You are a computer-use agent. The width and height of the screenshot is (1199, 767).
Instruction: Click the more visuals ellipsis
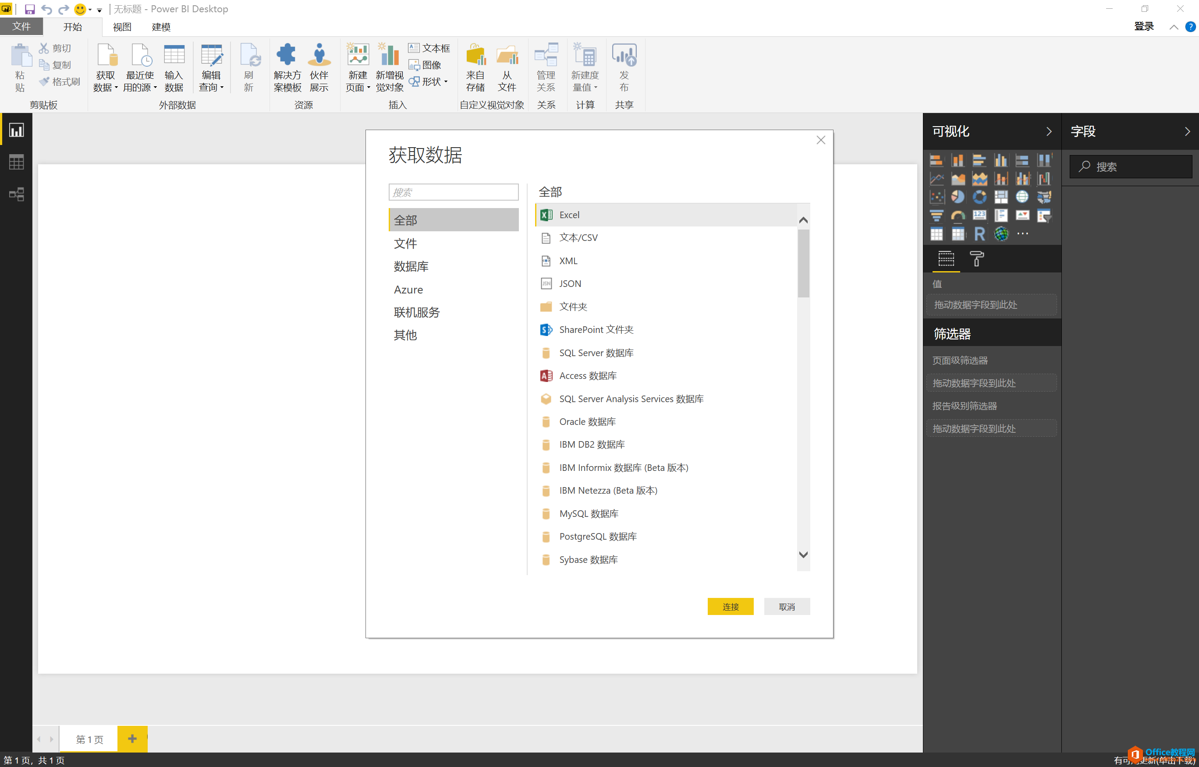pyautogui.click(x=1022, y=233)
